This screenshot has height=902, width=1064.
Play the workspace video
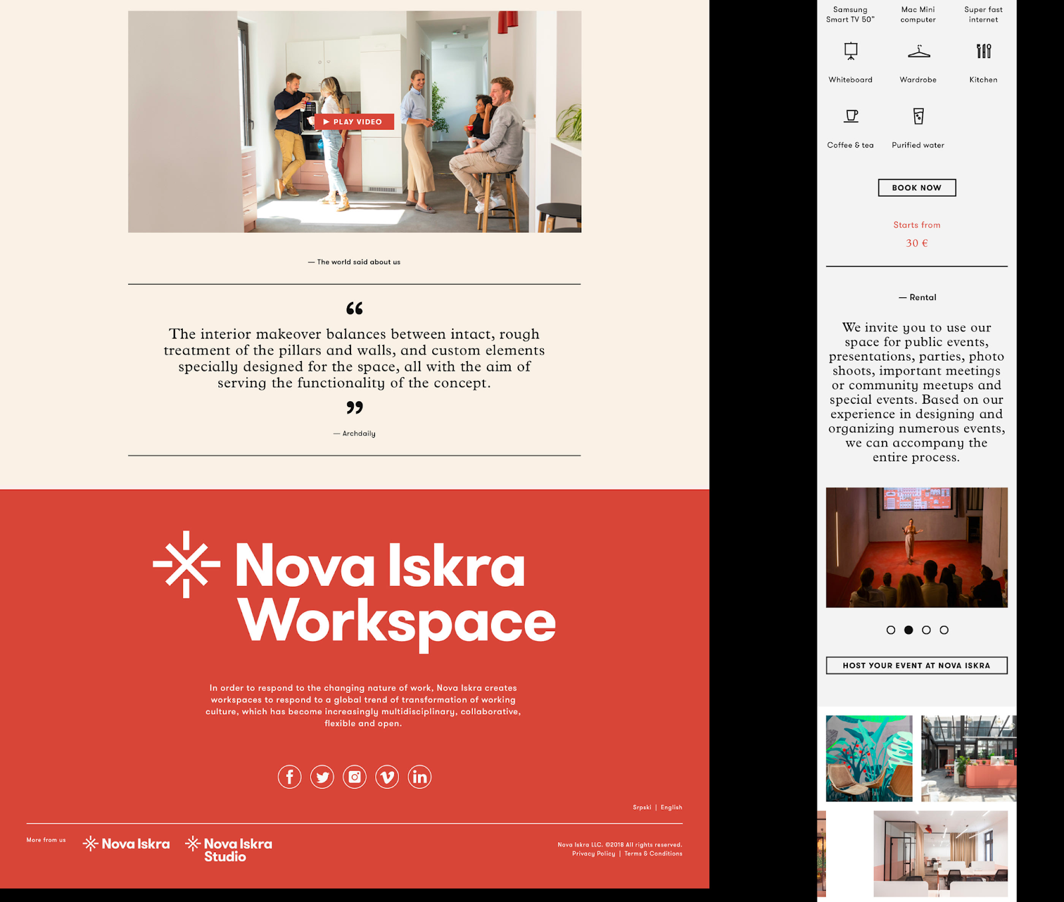pos(354,122)
